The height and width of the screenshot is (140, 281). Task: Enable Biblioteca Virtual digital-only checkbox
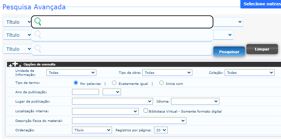point(146,111)
